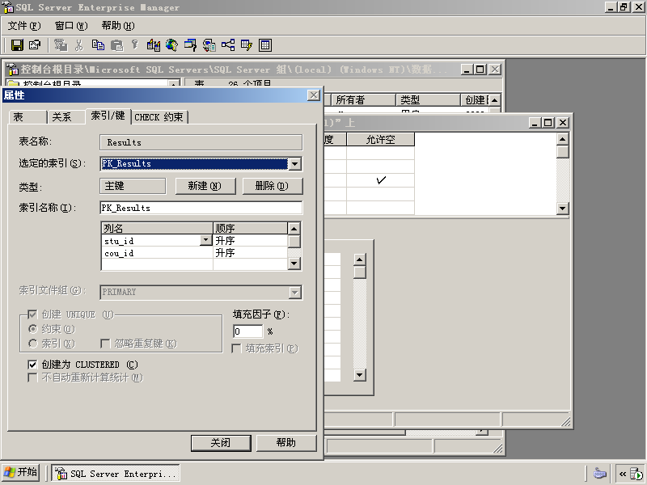This screenshot has width=647, height=485.
Task: Click the Enterprise Manager title bar icon
Action: 8,7
